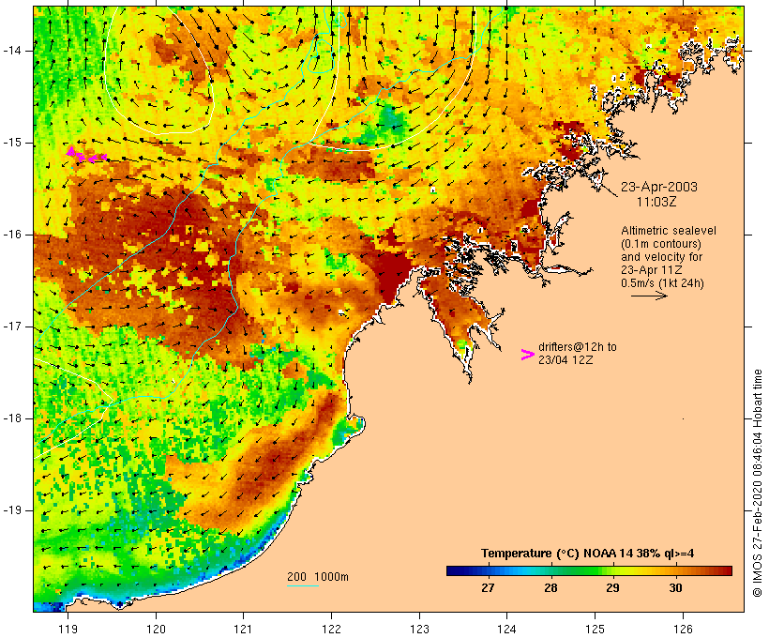Click the -18 latitude axis label

(12, 418)
